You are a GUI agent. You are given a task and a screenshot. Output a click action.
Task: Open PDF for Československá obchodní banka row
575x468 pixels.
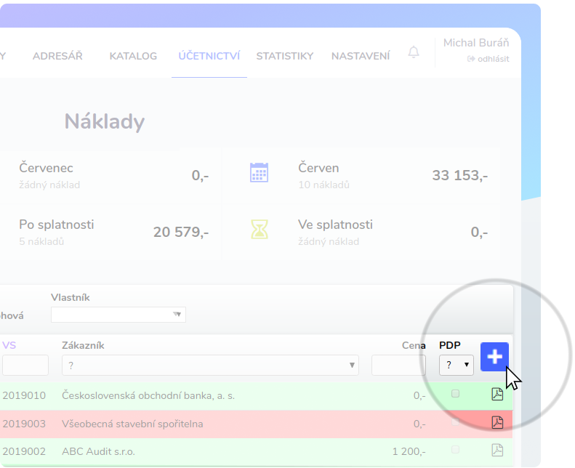tap(497, 395)
